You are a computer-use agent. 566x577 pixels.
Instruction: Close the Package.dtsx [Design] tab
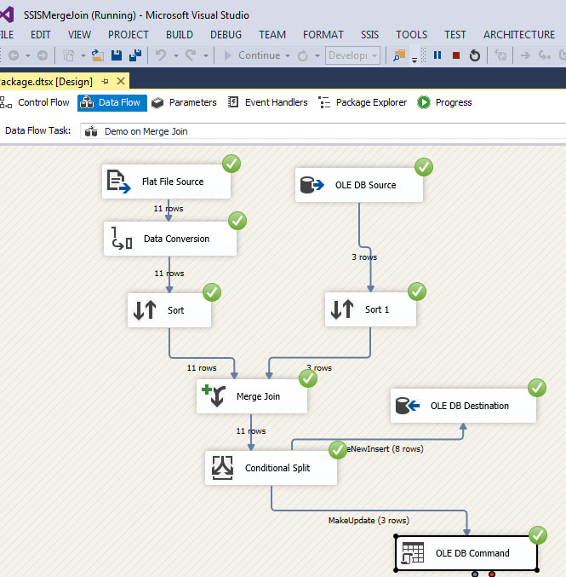121,81
